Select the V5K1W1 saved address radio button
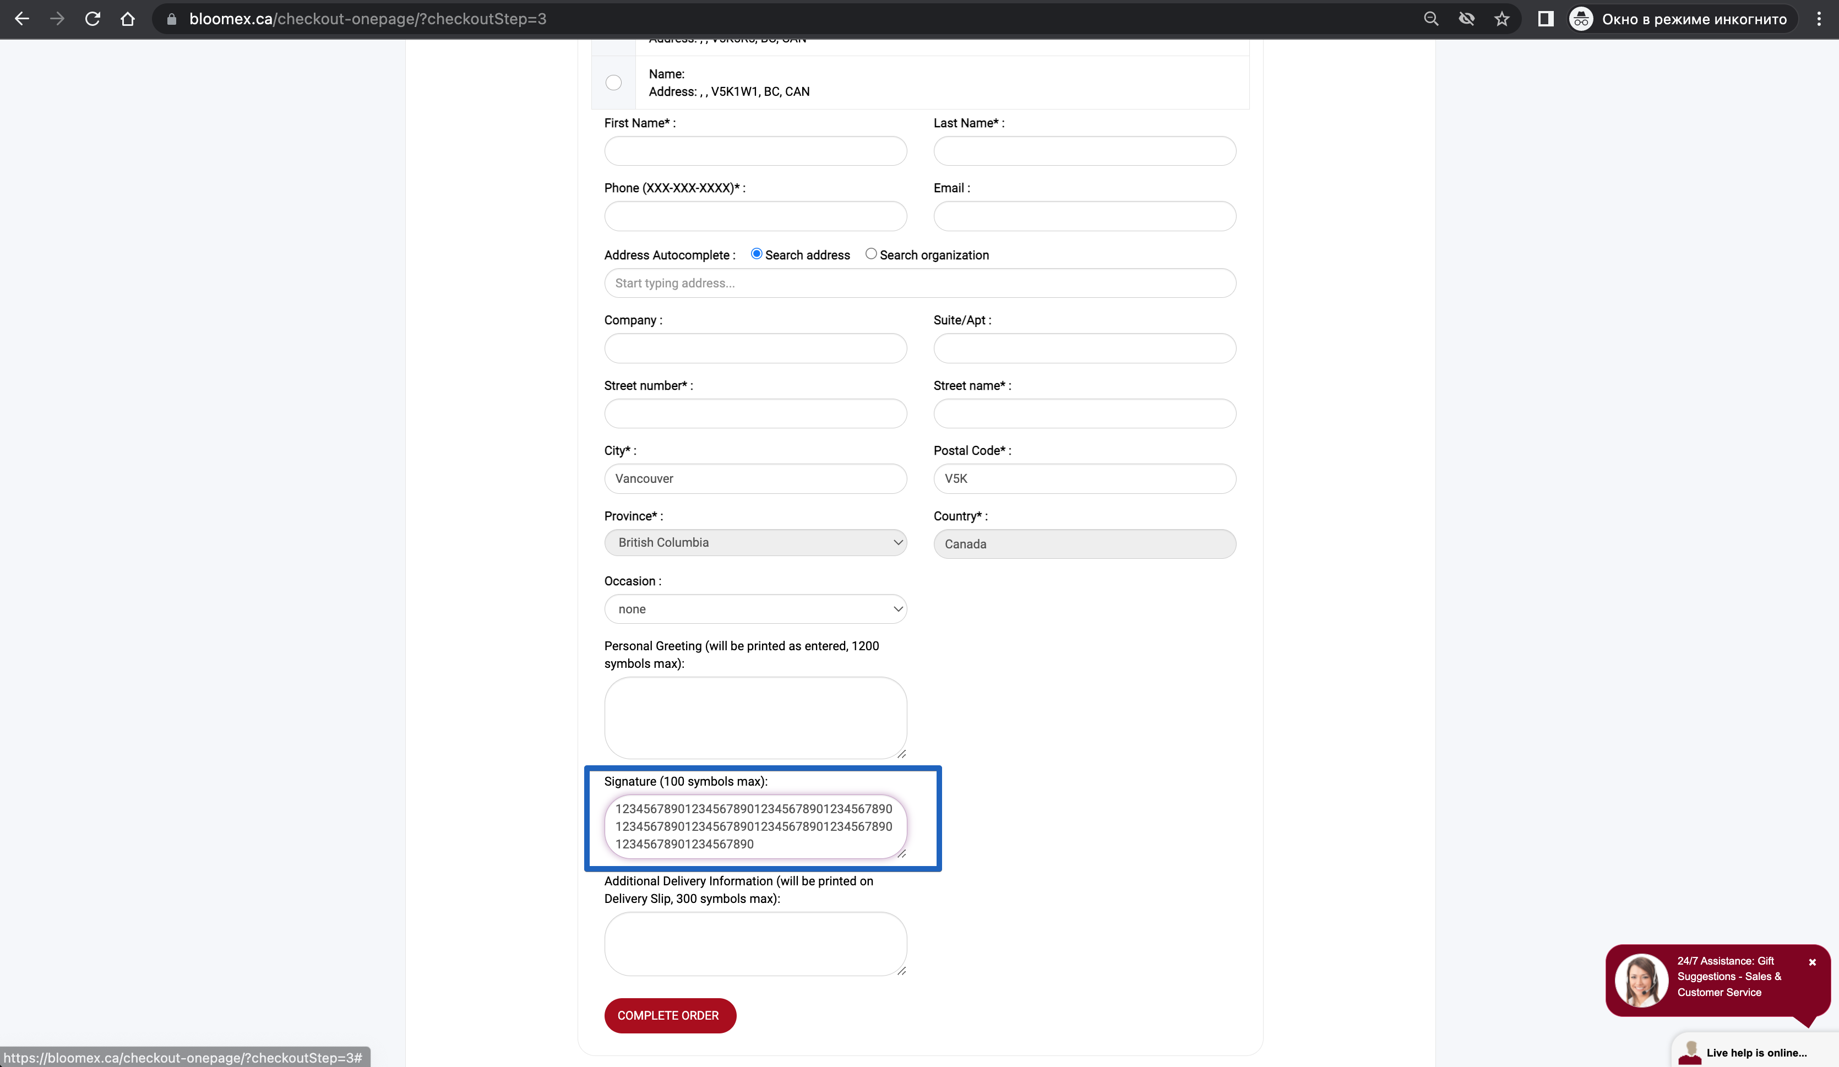Screen dimensions: 1839x1067 tap(614, 83)
